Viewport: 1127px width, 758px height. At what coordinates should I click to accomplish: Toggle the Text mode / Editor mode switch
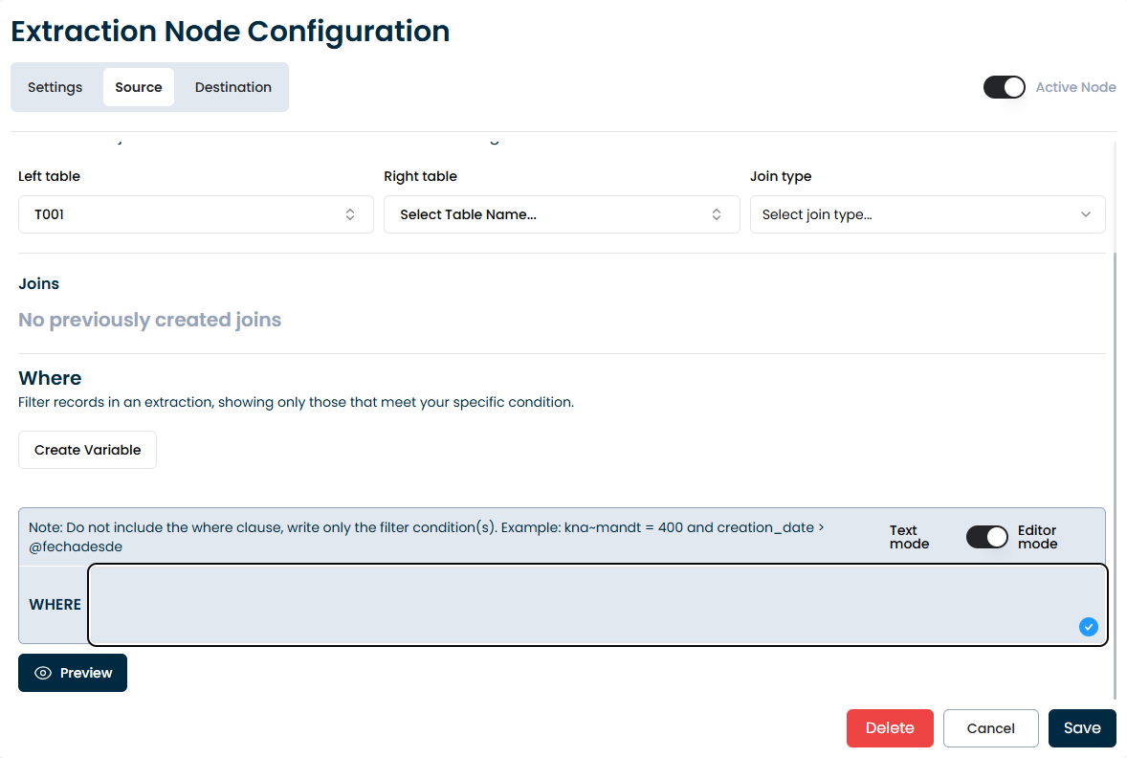[x=986, y=537]
